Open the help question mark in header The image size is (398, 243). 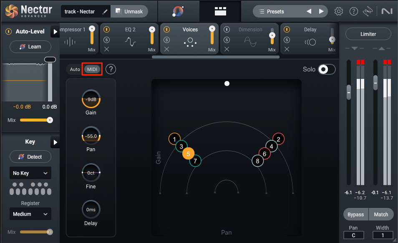pyautogui.click(x=354, y=11)
